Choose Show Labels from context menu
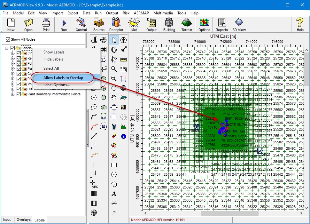This screenshot has width=310, height=224. 54,52
